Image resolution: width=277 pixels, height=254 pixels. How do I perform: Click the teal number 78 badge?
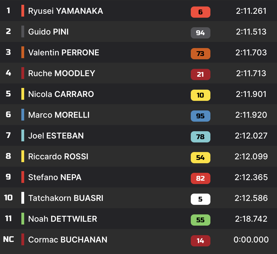tap(200, 137)
